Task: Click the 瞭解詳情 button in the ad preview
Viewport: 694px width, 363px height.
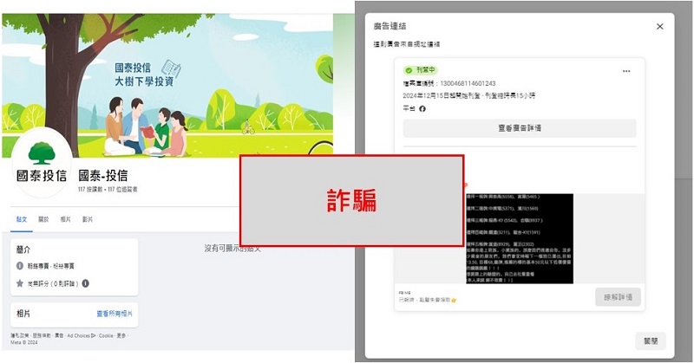Action: pyautogui.click(x=618, y=297)
